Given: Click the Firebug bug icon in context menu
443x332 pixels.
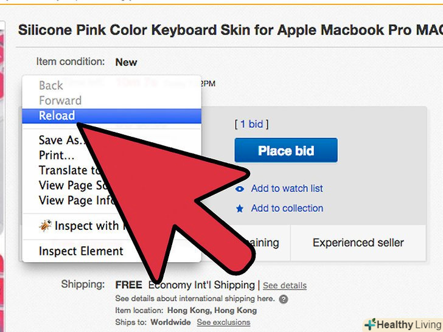Looking at the screenshot, I should coord(46,226).
